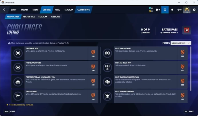This screenshot has height=116, width=198.
Task: Click the highlighted challenges medal icon
Action: click(165, 10)
